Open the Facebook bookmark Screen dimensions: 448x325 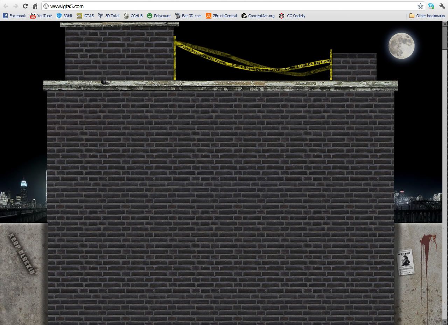[14, 16]
